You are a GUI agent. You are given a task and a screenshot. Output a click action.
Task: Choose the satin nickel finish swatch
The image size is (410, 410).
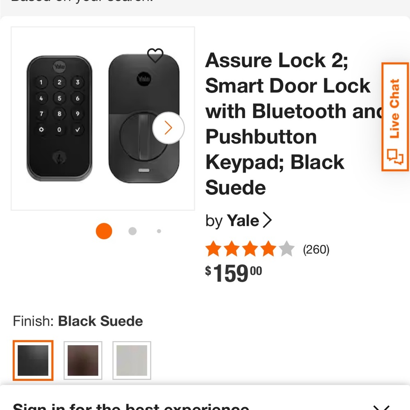(132, 361)
